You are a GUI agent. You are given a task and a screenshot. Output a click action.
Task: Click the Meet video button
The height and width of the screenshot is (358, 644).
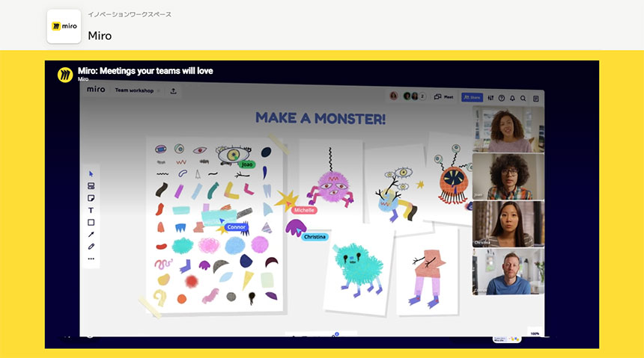[444, 96]
